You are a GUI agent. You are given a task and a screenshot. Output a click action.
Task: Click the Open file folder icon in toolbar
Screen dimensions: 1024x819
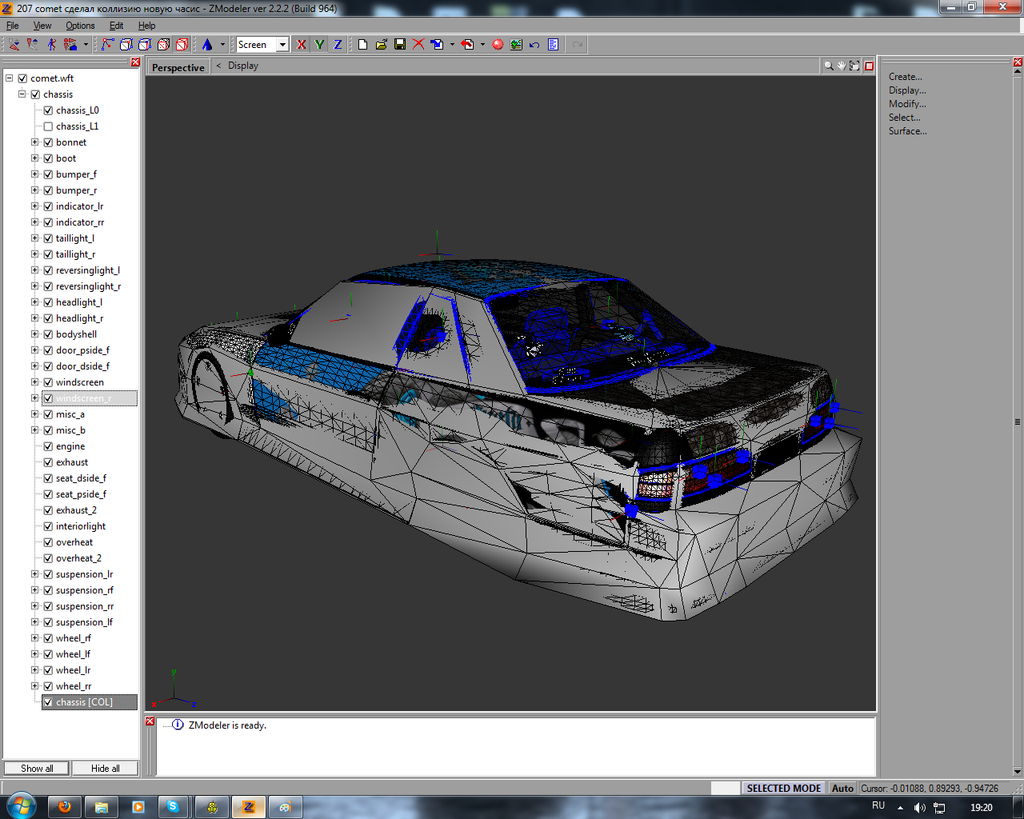382,45
